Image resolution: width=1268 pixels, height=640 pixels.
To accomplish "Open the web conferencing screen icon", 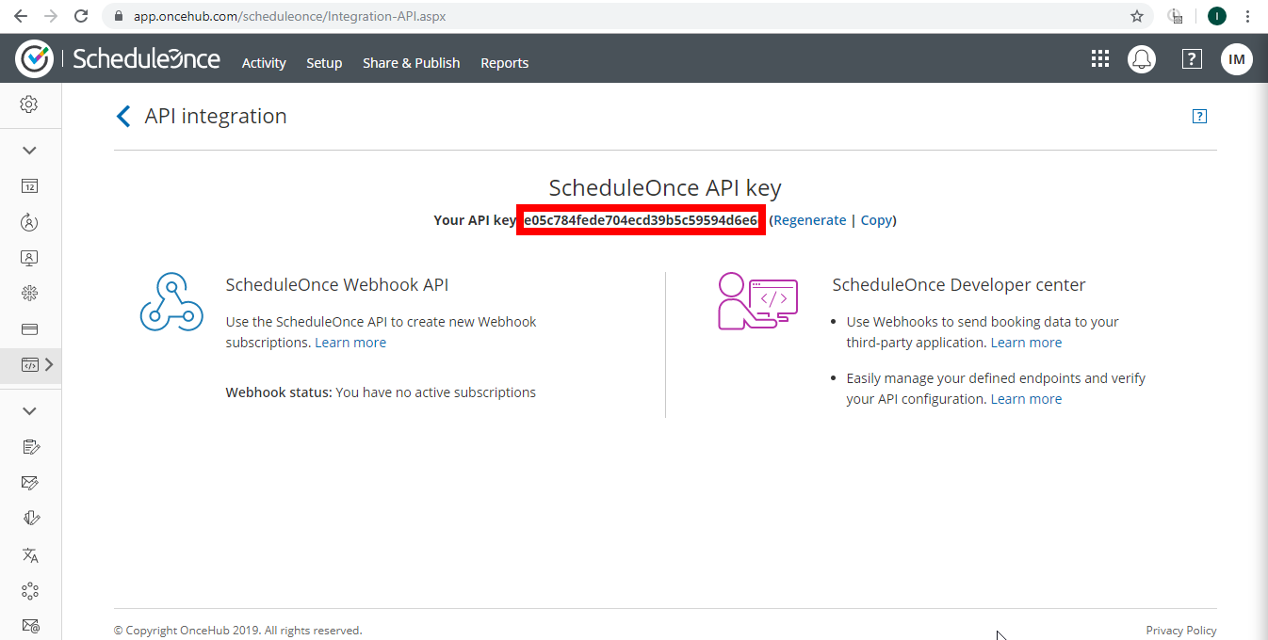I will tap(30, 258).
